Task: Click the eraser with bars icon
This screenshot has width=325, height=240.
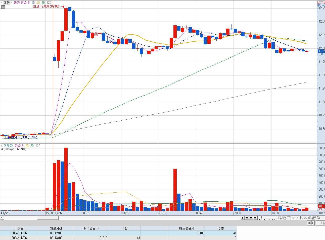Action: tap(310, 218)
